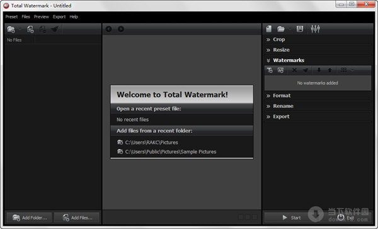378x229 pixels.
Task: Add an image watermark
Action: (280, 70)
